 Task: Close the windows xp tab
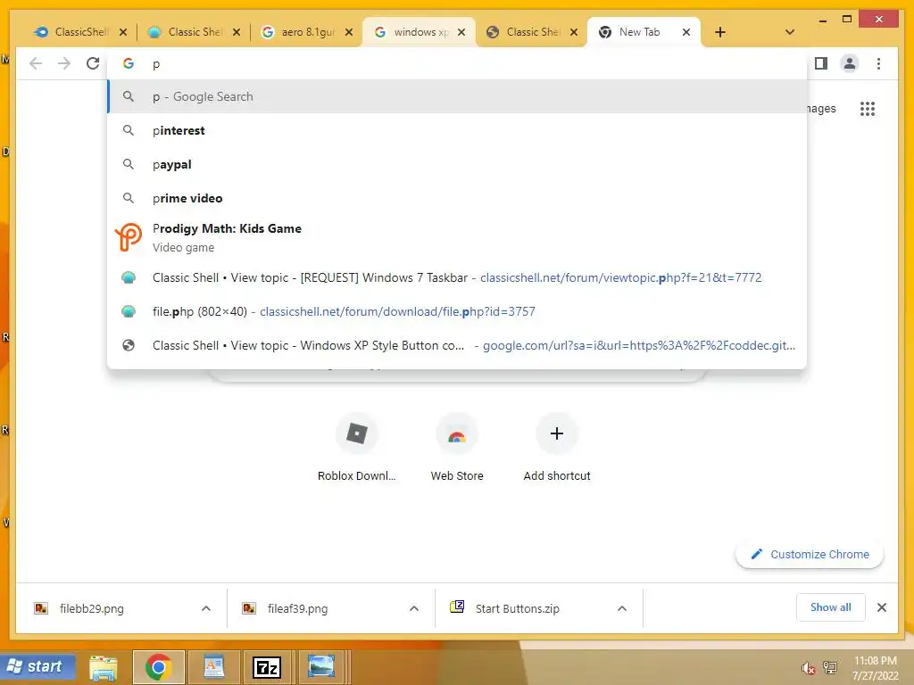461,32
